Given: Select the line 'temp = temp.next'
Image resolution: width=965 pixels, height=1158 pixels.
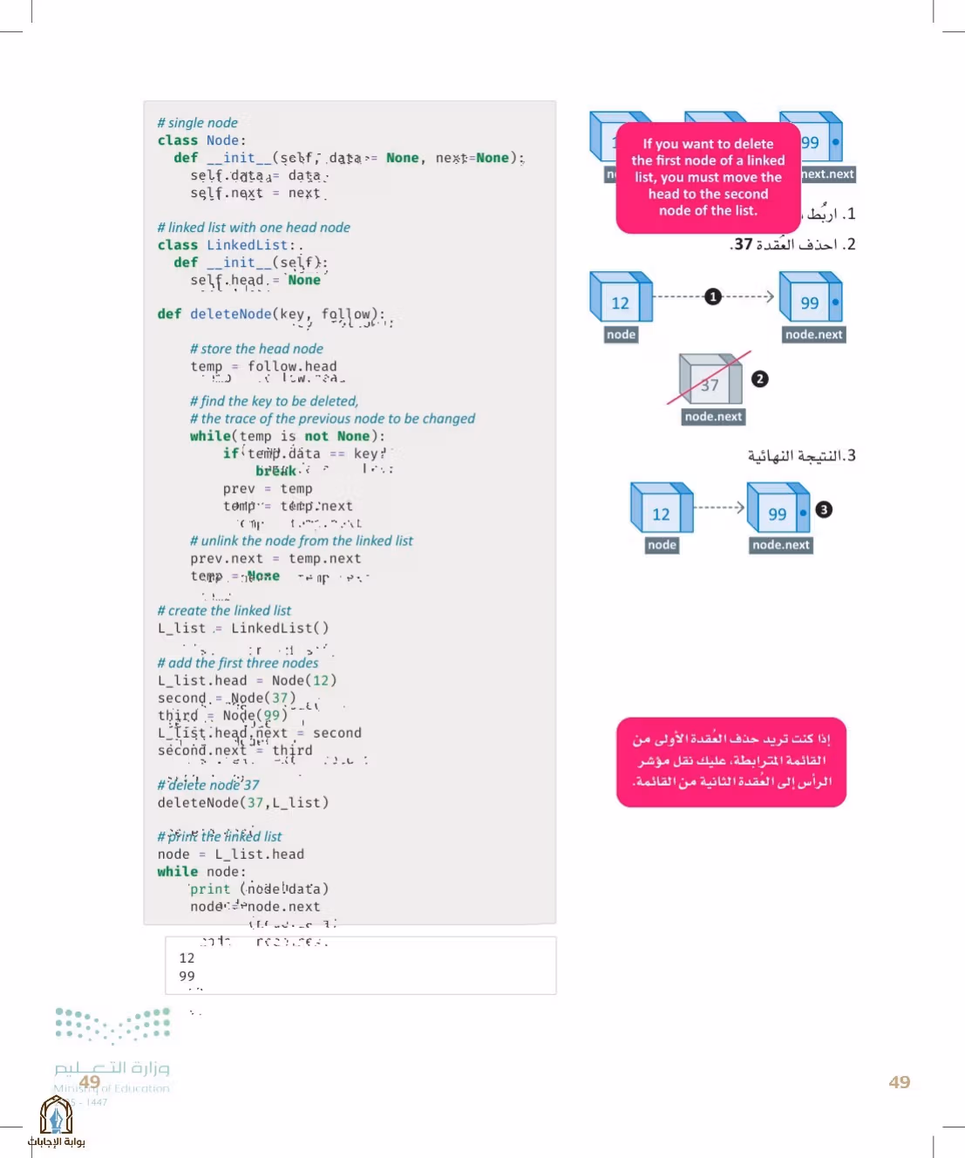Looking at the screenshot, I should coord(289,506).
